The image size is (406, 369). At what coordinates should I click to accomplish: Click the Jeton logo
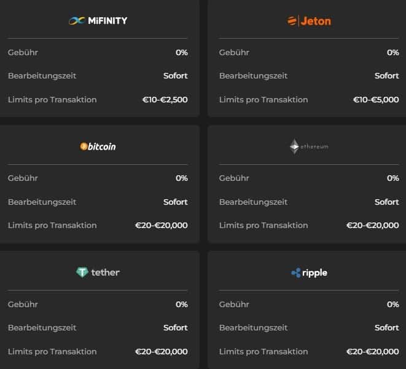309,21
